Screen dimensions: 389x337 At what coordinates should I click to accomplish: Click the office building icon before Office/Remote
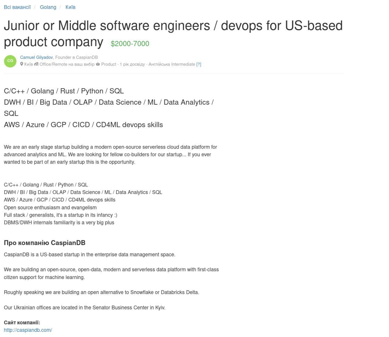tap(36, 64)
